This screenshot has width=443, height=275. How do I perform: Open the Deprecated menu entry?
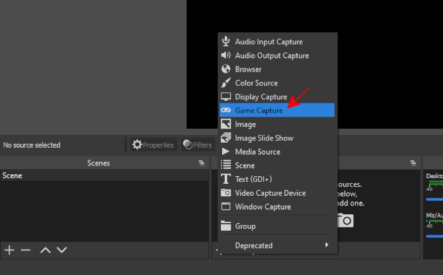277,245
